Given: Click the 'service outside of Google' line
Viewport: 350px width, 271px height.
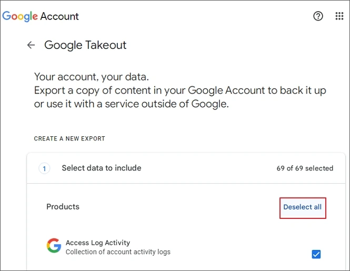Looking at the screenshot, I should coord(132,104).
